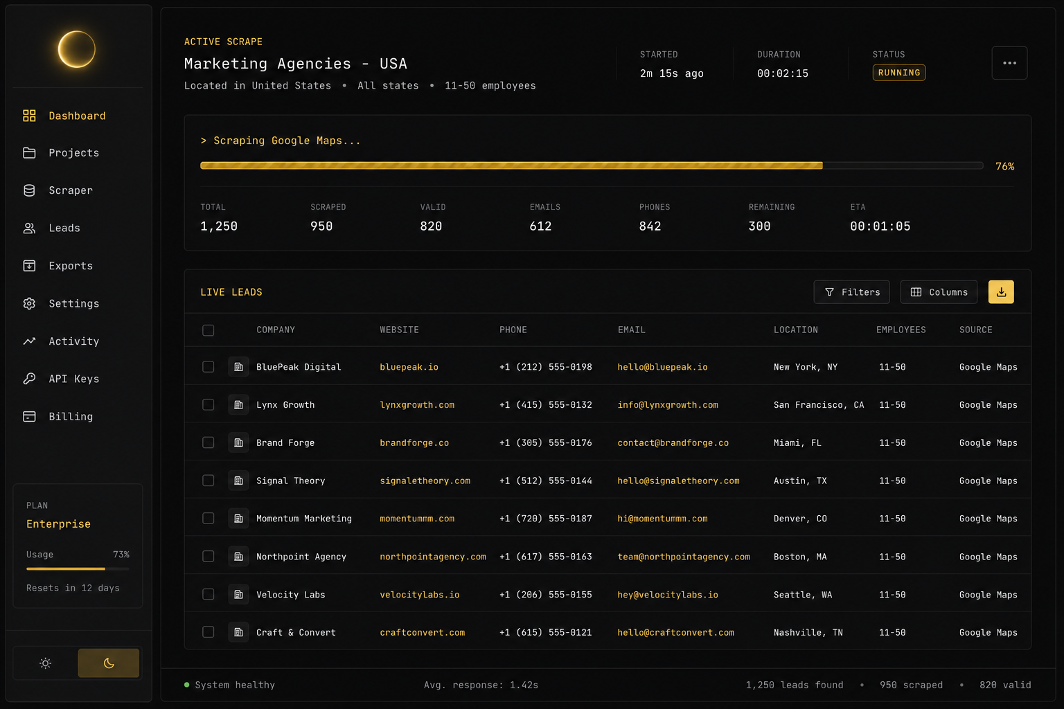Viewport: 1064px width, 709px height.
Task: Click the API Keys key icon
Action: pos(29,379)
